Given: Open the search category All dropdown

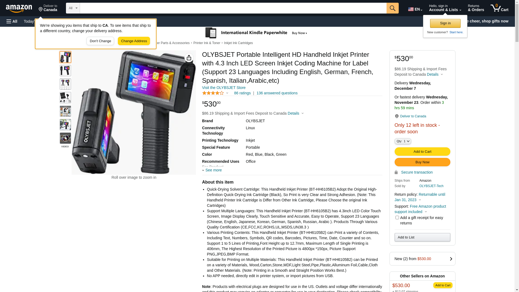Looking at the screenshot, I should 73,8.
